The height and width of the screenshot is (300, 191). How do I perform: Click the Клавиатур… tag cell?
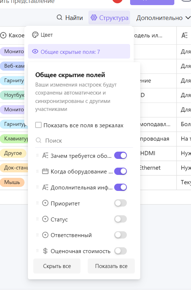click(14, 139)
